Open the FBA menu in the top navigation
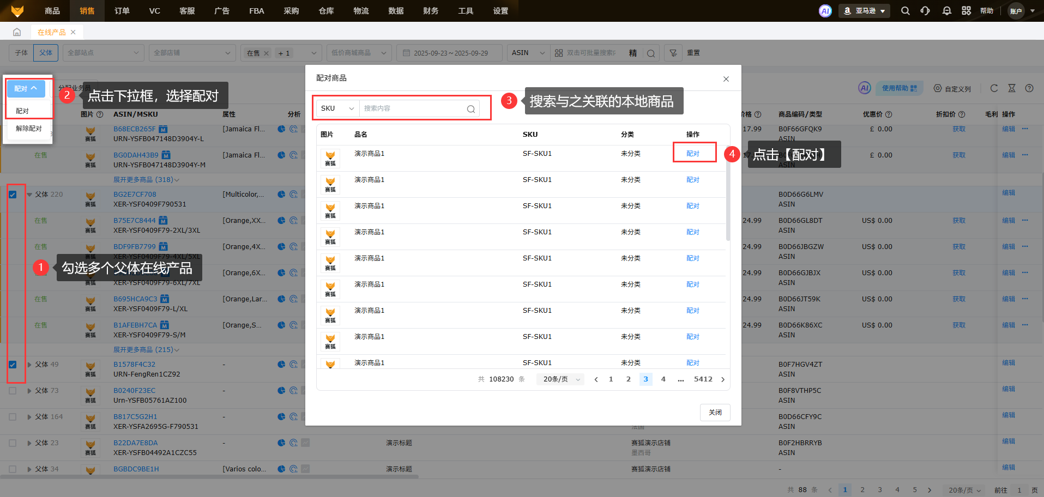This screenshot has width=1044, height=497. pyautogui.click(x=257, y=11)
